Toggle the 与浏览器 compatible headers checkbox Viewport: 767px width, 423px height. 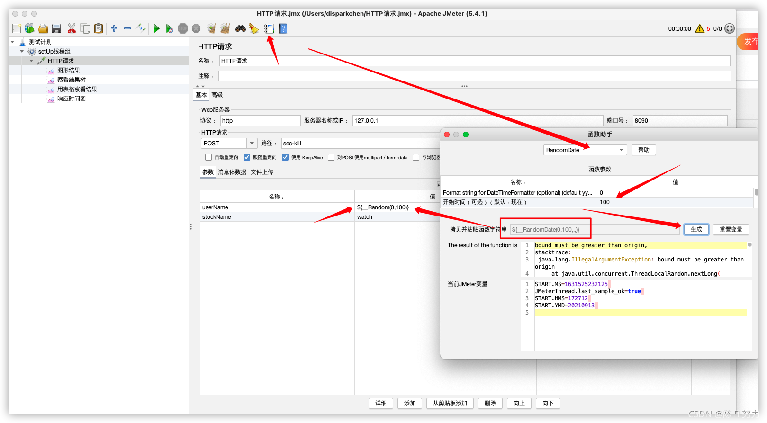point(416,157)
